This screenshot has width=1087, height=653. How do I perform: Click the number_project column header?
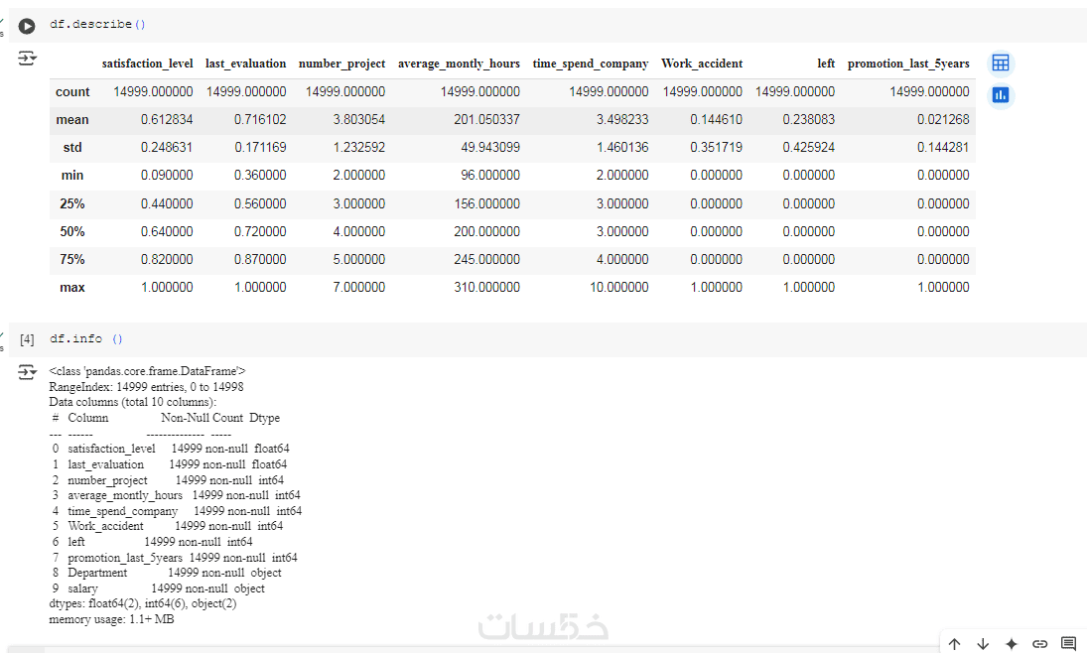point(341,64)
